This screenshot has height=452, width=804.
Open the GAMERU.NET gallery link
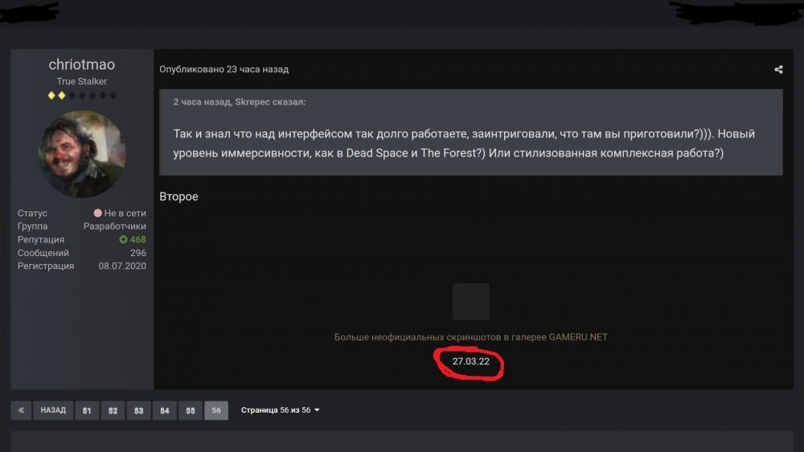pos(470,337)
